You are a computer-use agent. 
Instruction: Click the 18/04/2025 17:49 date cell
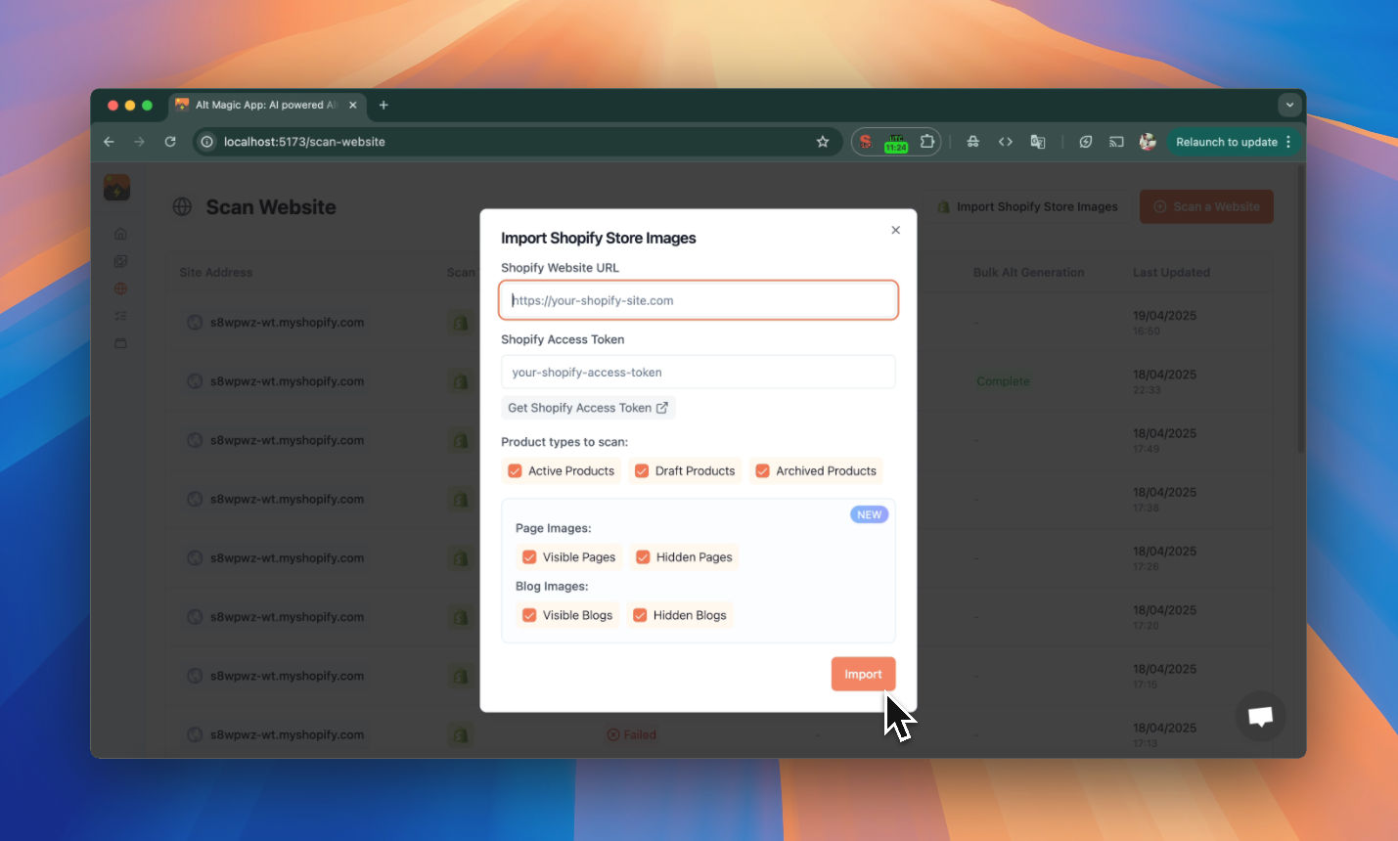click(1164, 440)
